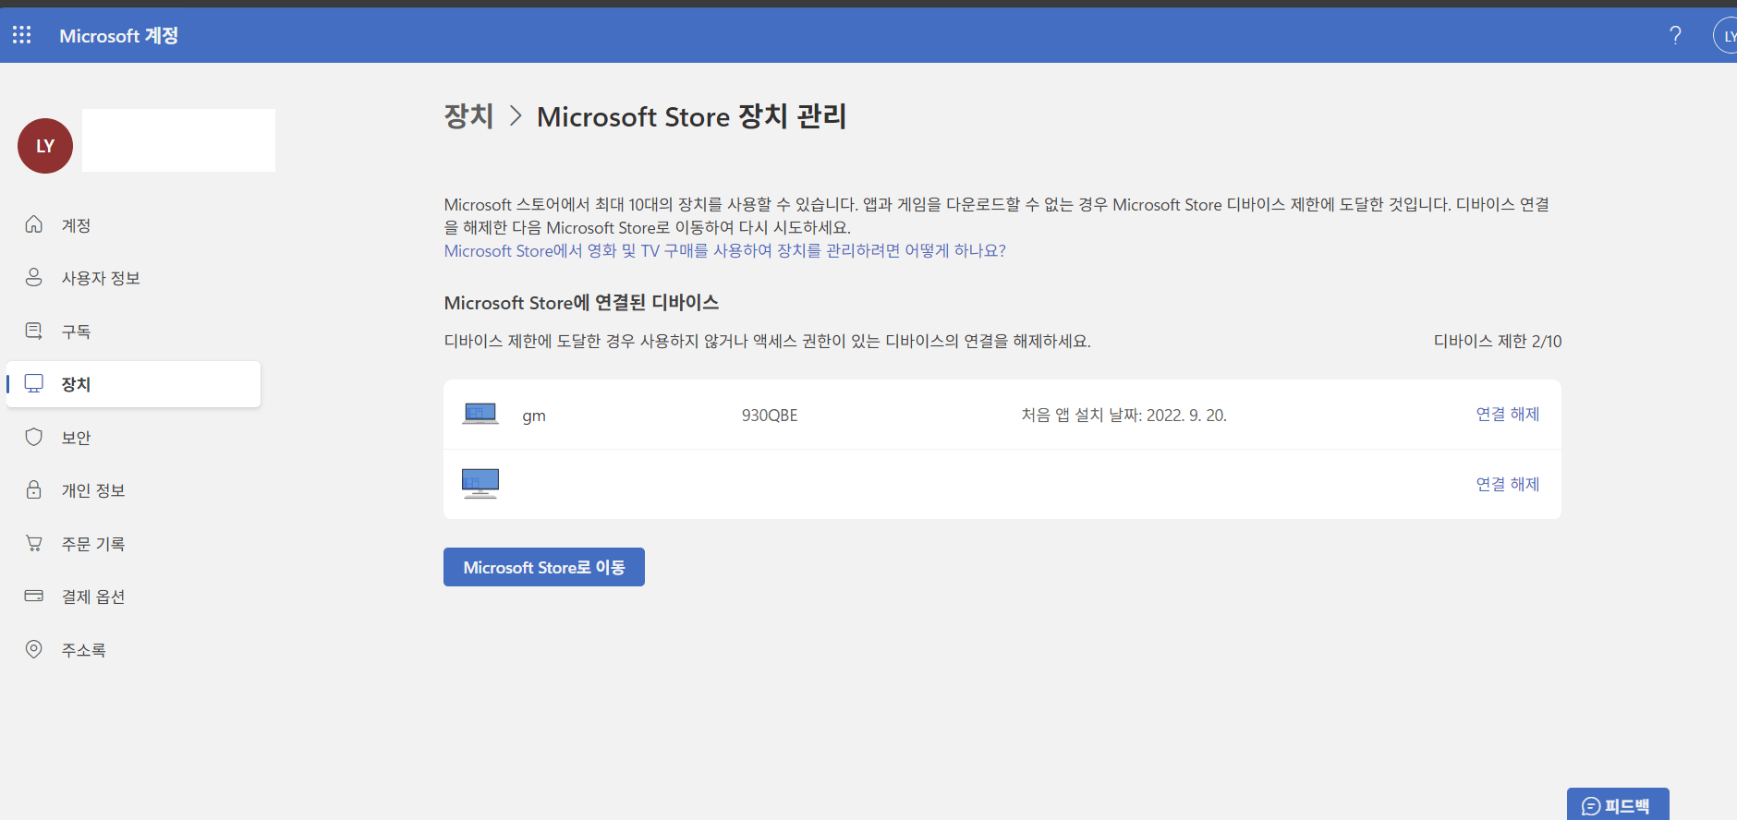Viewport: 1737px width, 820px height.
Task: Click the Microsoft 계정 header title
Action: point(118,35)
